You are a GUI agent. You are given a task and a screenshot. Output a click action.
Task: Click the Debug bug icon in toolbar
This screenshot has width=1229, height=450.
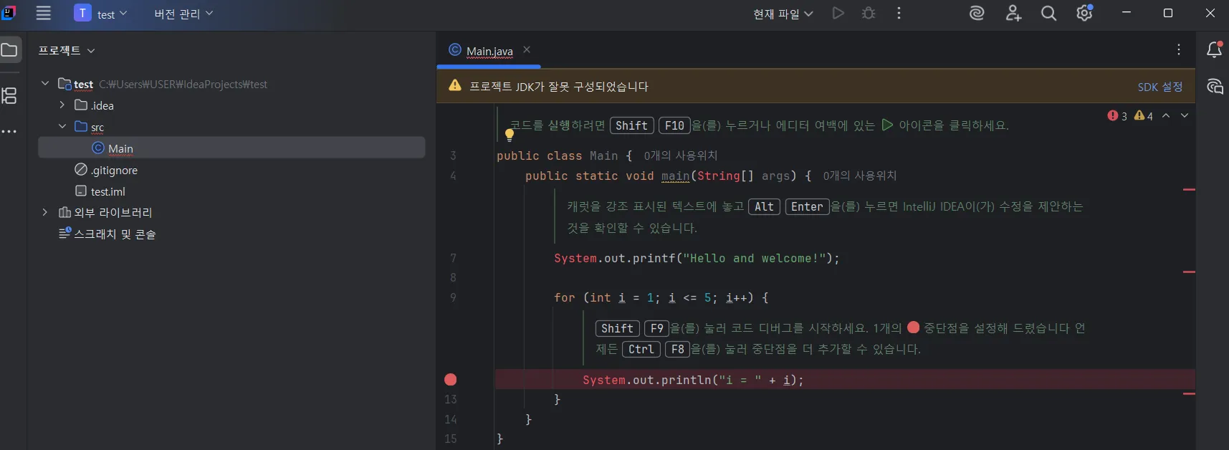(x=869, y=14)
